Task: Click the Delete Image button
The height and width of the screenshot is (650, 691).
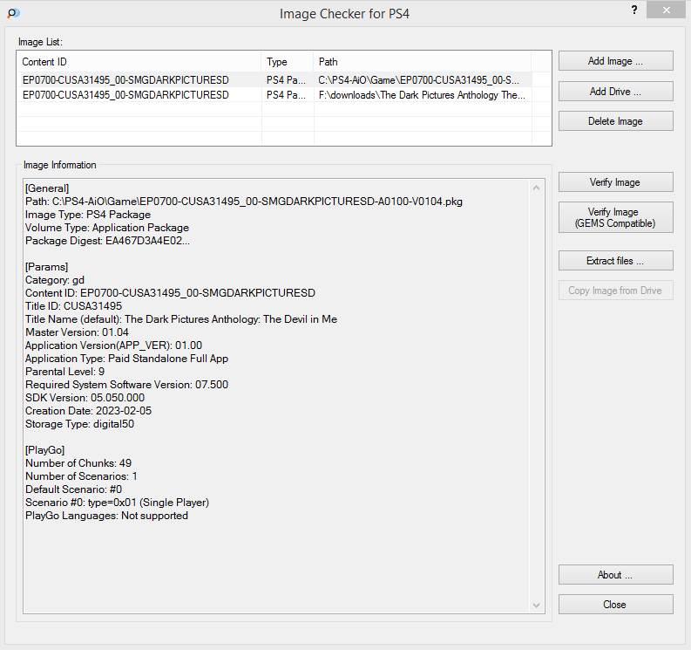Action: 616,121
